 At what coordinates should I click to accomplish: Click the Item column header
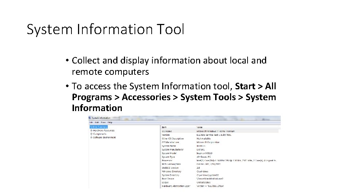164,127
